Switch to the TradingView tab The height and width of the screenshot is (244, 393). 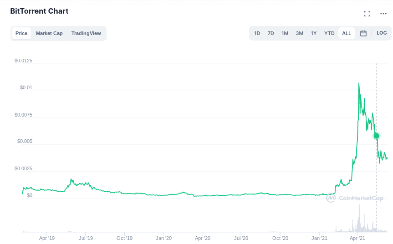pos(86,33)
